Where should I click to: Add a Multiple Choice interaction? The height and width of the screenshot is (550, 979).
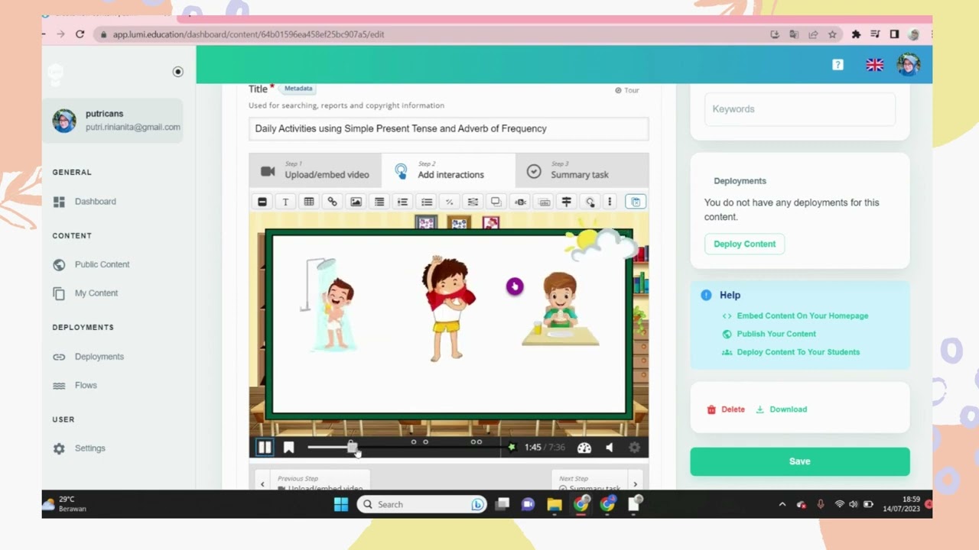pyautogui.click(x=426, y=202)
